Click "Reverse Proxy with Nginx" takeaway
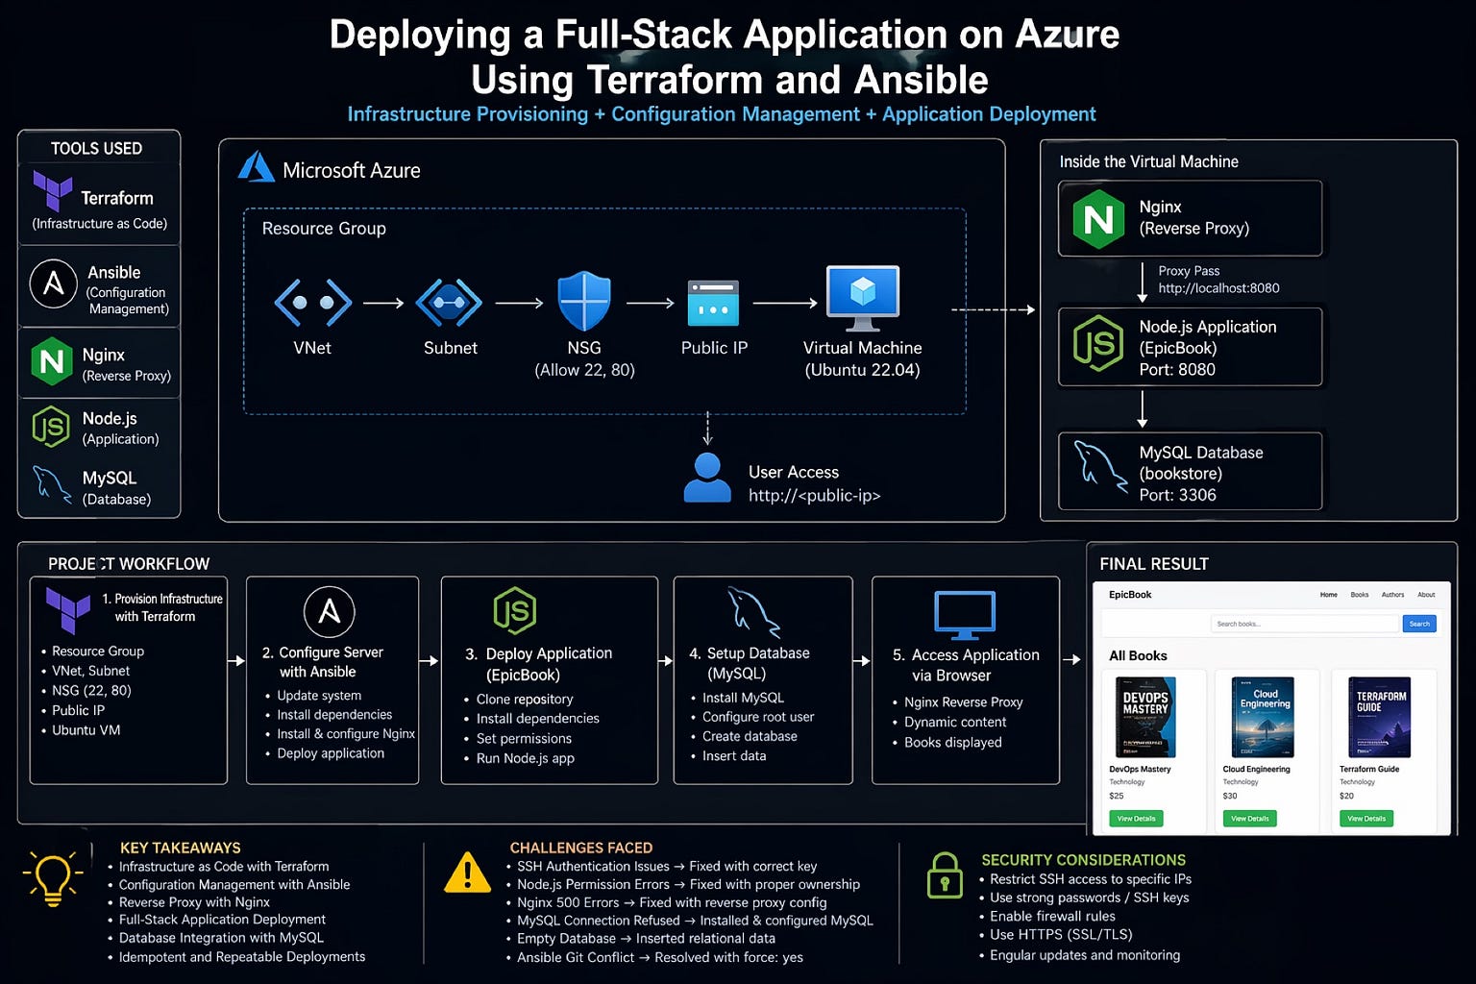The image size is (1476, 984). [194, 902]
